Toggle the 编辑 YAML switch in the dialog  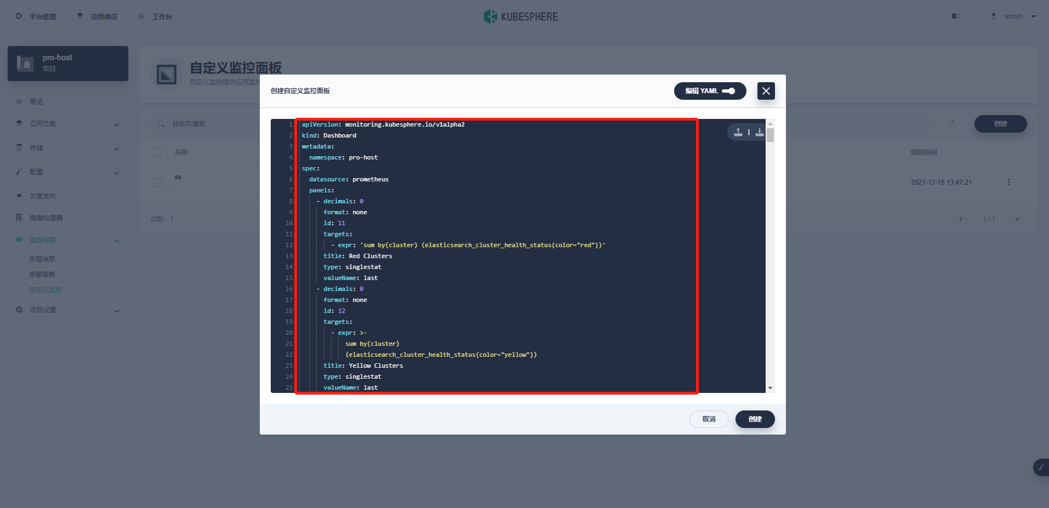[x=729, y=91]
